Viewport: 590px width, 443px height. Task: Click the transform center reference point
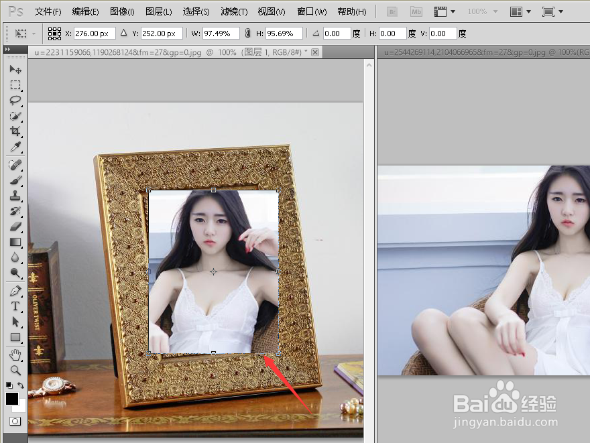tap(213, 271)
